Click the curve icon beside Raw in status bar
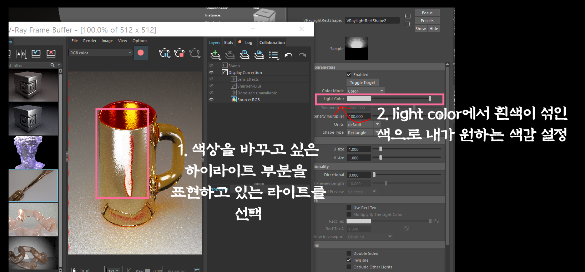The height and width of the screenshot is (272, 585). pyautogui.click(x=129, y=270)
